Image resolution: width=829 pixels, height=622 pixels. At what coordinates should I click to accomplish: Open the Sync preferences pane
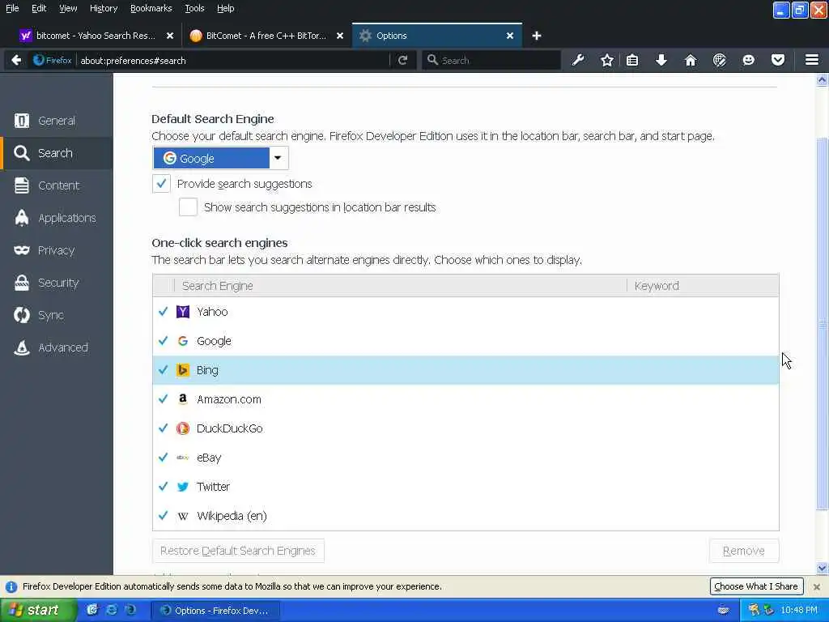[57, 315]
